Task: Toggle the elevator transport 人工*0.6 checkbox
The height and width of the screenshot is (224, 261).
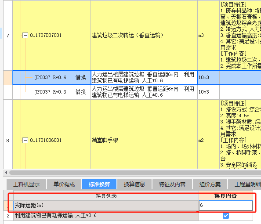Action: (x=226, y=216)
